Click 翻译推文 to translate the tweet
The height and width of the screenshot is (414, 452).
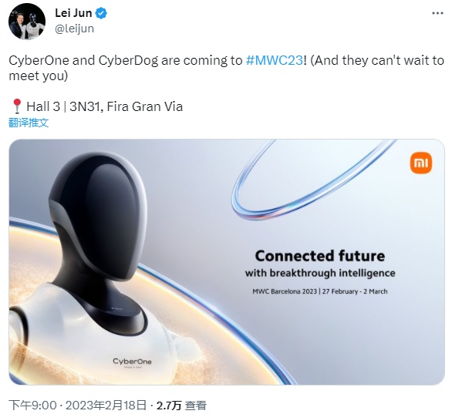click(29, 123)
